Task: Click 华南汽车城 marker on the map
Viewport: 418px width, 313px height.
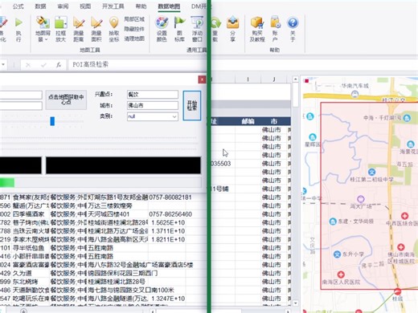Action: point(354,94)
